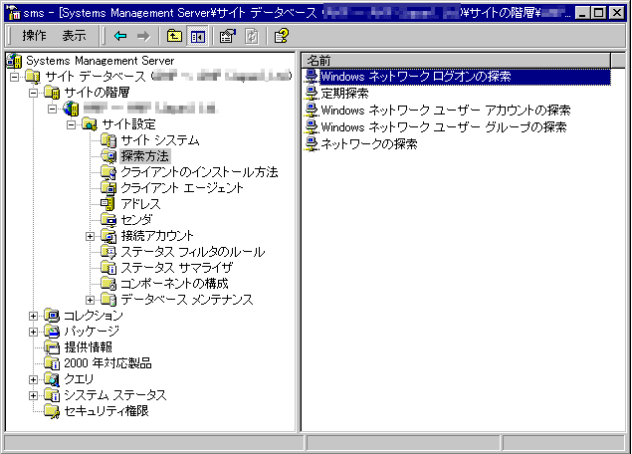Select Windows ネットワーク ログオンの探索 item
The height and width of the screenshot is (454, 632).
pos(465,77)
